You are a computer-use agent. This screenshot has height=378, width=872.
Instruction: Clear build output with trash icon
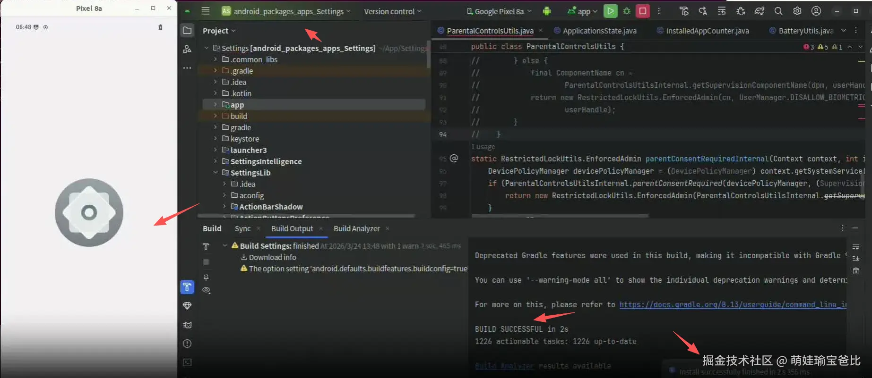[856, 271]
